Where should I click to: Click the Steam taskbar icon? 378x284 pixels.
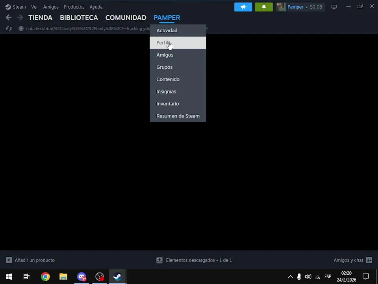(x=118, y=277)
